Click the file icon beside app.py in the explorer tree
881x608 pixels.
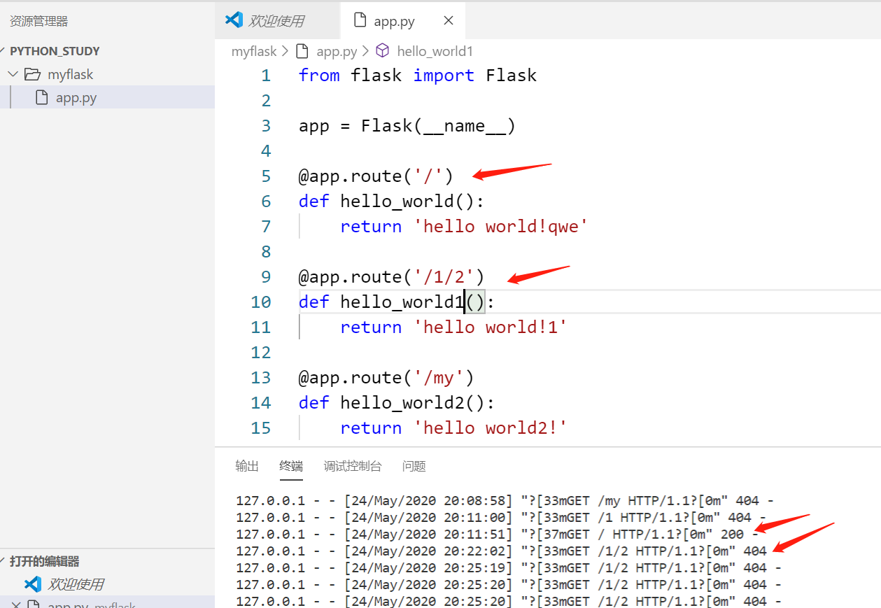point(43,97)
